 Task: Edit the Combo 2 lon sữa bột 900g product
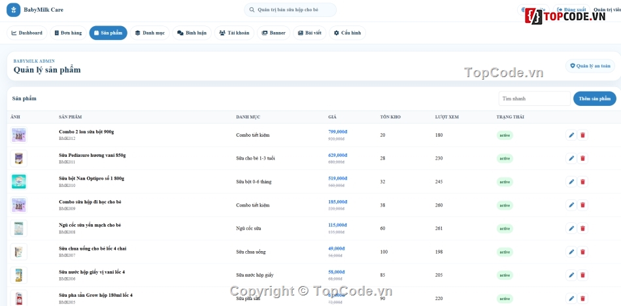coord(571,135)
